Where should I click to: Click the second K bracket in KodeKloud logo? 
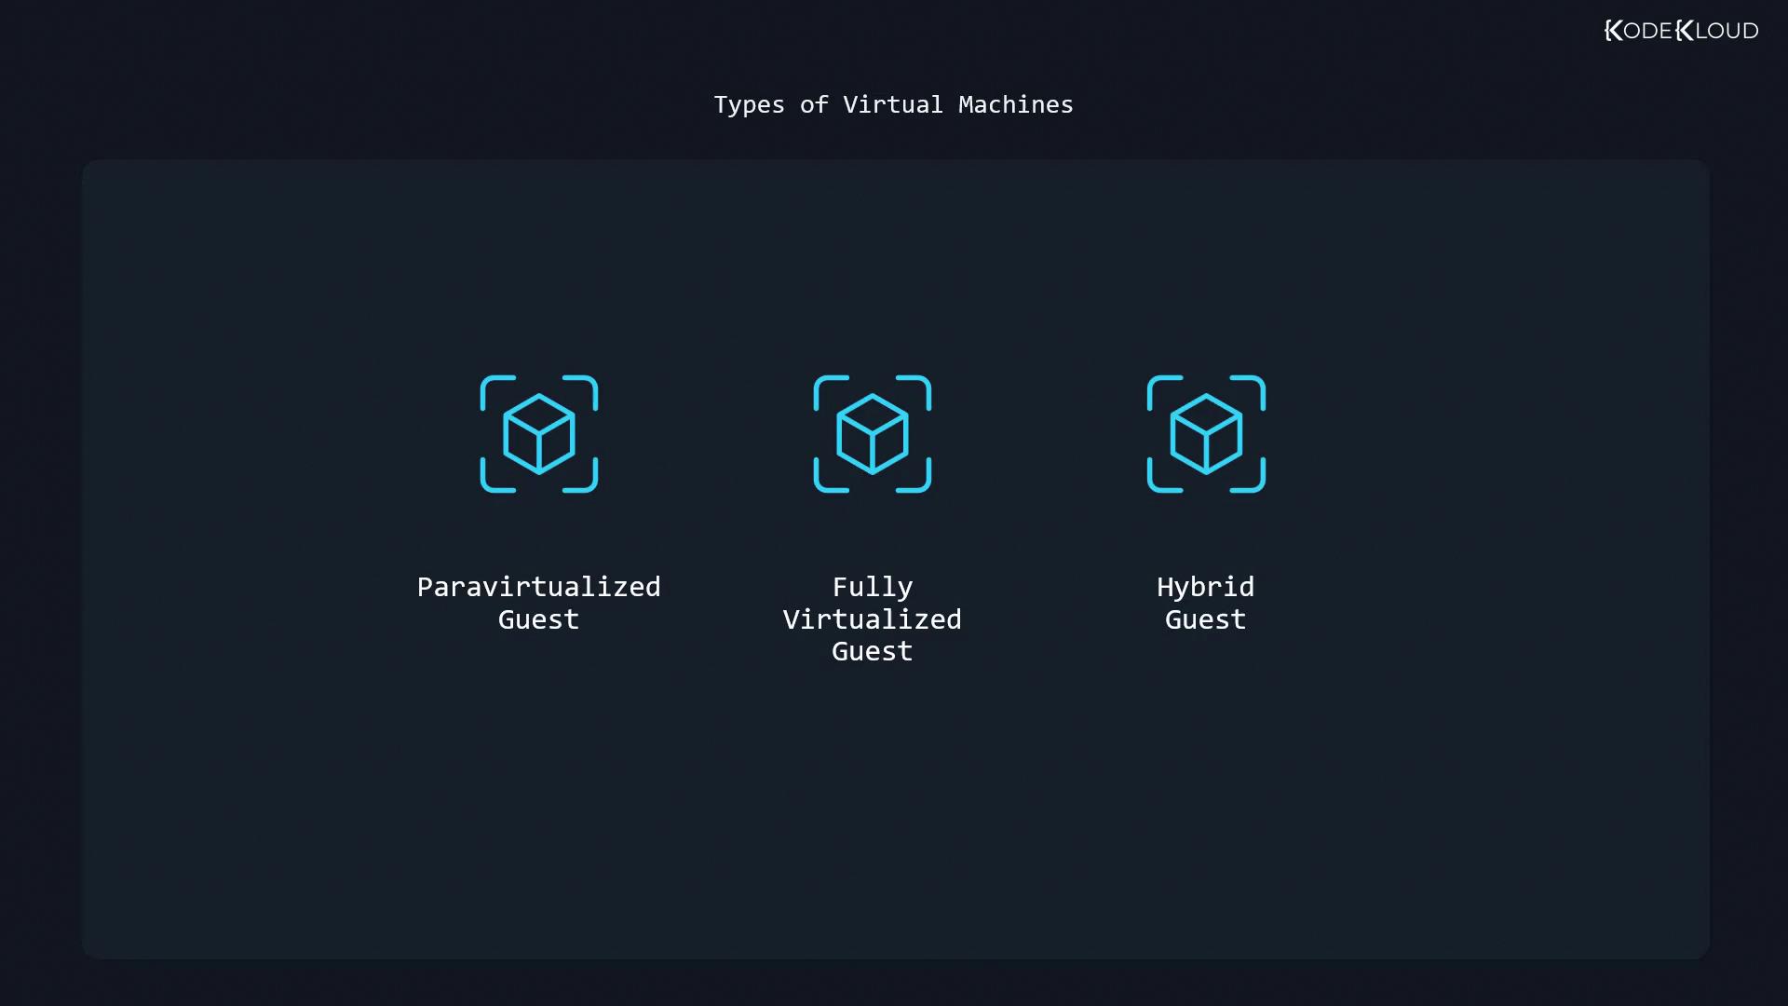(1685, 31)
